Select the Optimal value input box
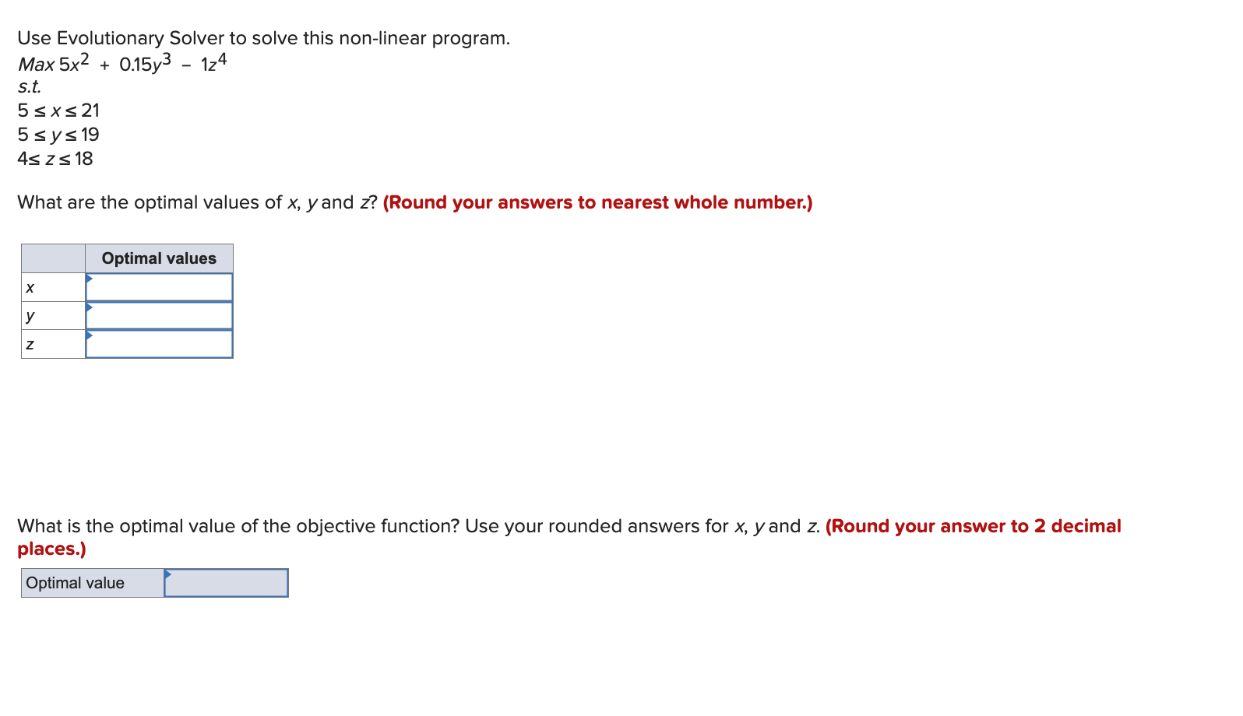Screen dimensions: 1243x716 (x=226, y=582)
